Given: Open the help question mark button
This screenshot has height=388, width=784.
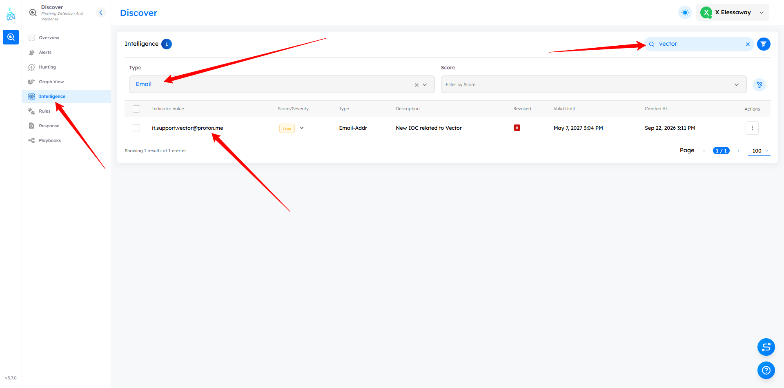Looking at the screenshot, I should [766, 370].
